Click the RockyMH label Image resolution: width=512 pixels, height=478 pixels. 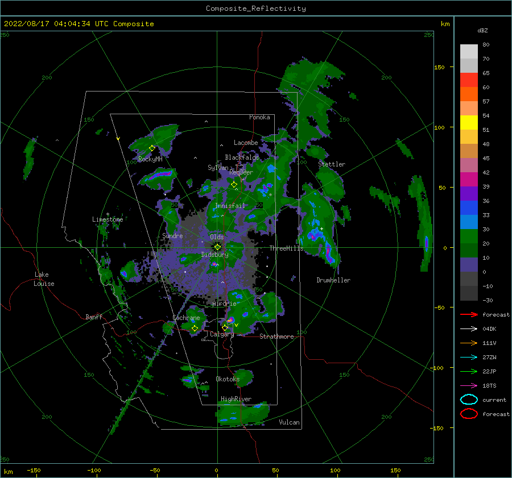coord(150,159)
